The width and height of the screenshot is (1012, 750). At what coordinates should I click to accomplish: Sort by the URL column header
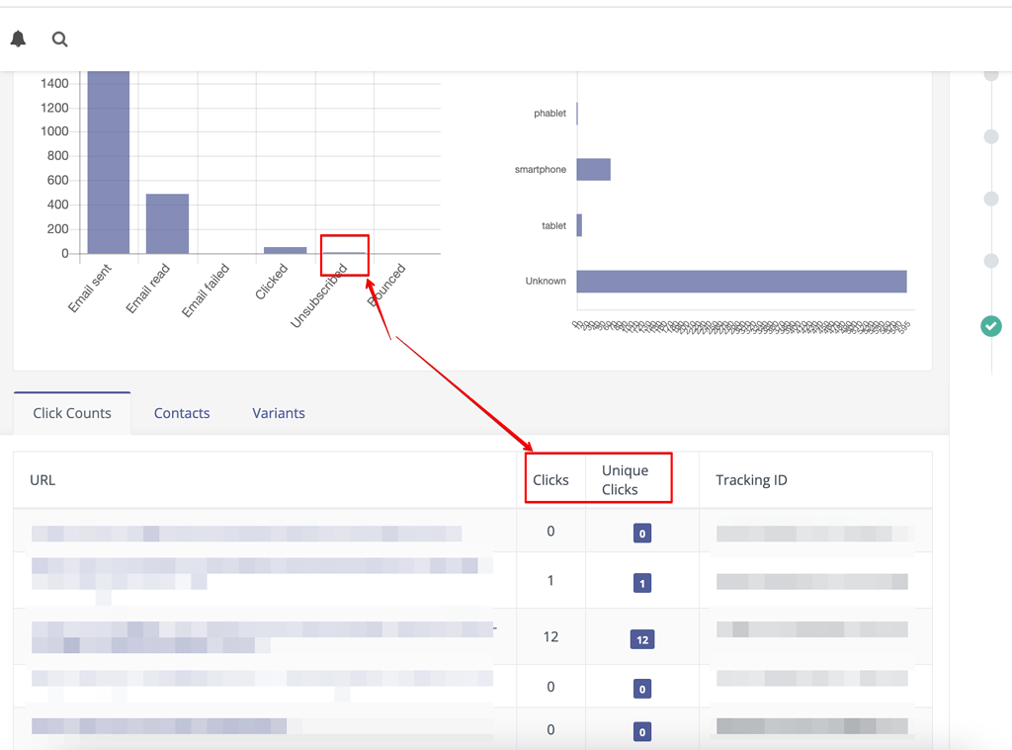(x=42, y=479)
